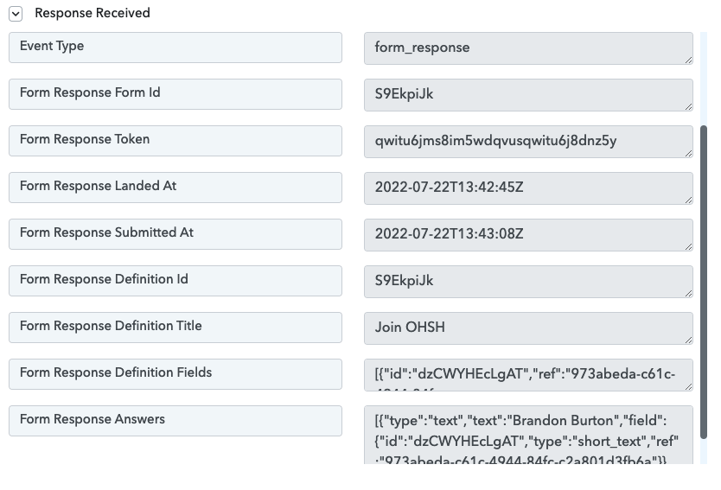Viewport: 721px width, 490px height.
Task: Click the Form Response Token label field
Action: click(x=175, y=141)
